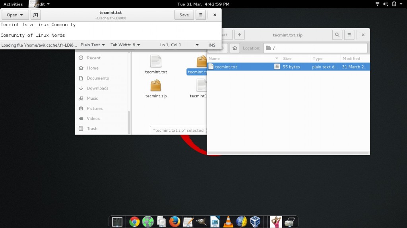This screenshot has height=228, width=407.
Task: Click the search icon in archive manager
Action: [337, 35]
